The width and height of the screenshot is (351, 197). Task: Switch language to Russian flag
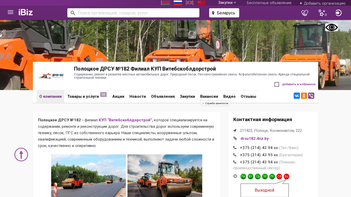(178, 3)
